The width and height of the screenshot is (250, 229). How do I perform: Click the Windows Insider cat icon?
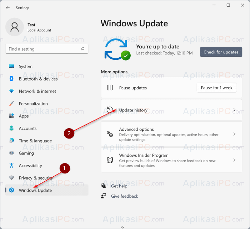(110, 160)
